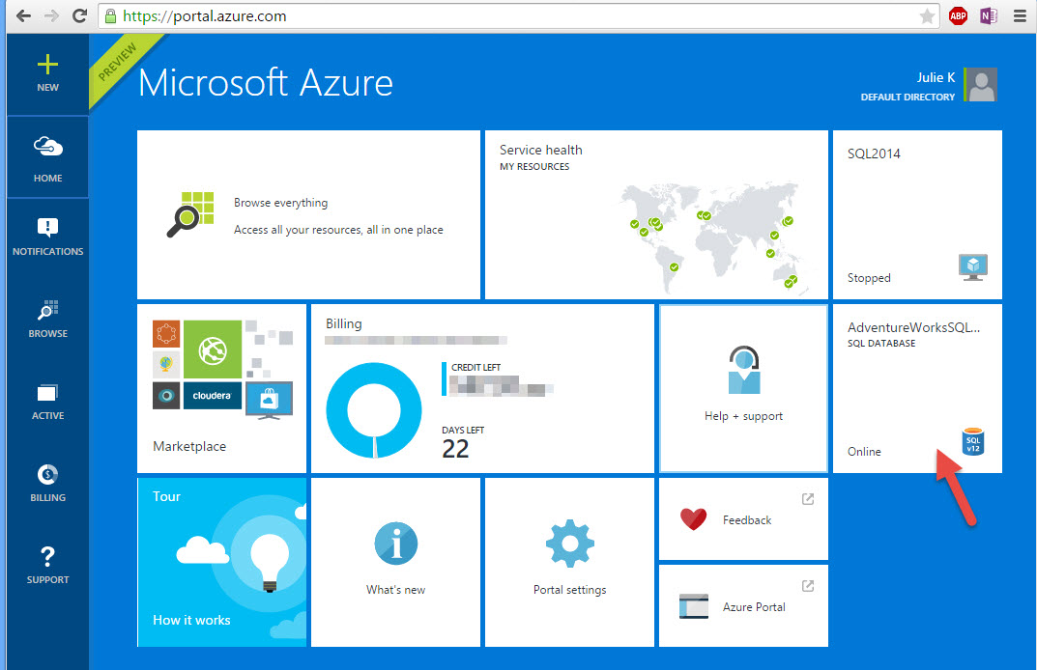Click the green web globe Marketplace icon
Screen dimensions: 1037x670
click(213, 349)
